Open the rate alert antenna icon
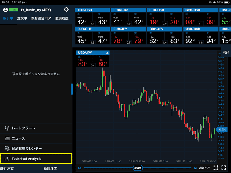This screenshot has height=173, width=231. (7, 128)
